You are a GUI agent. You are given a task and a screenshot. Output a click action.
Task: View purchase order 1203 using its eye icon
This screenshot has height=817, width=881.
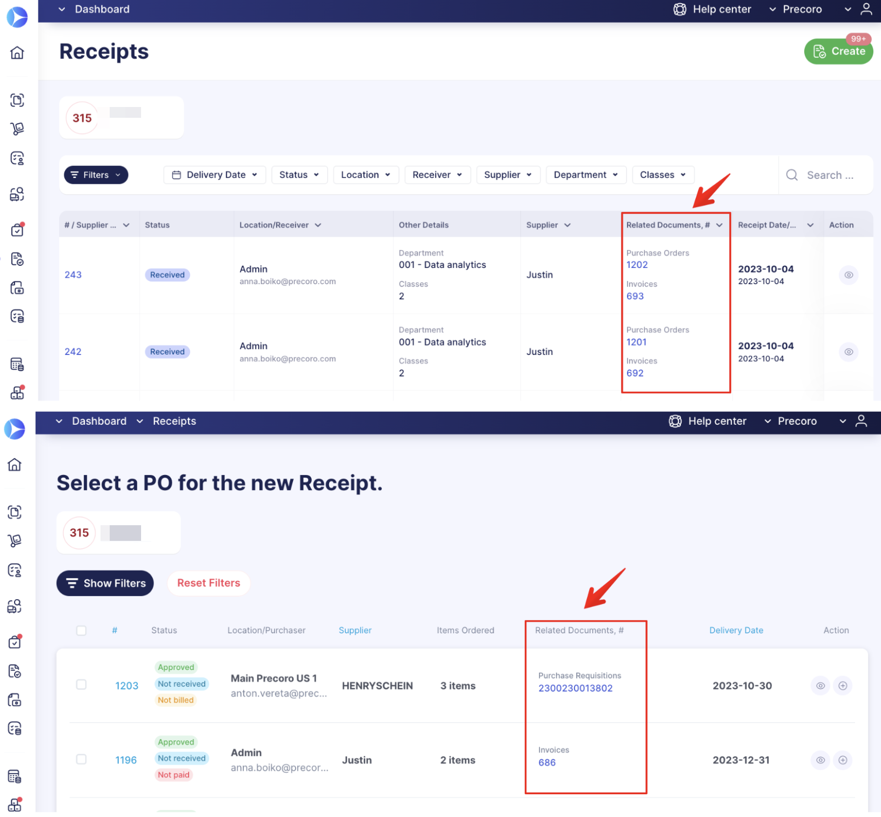tap(820, 686)
